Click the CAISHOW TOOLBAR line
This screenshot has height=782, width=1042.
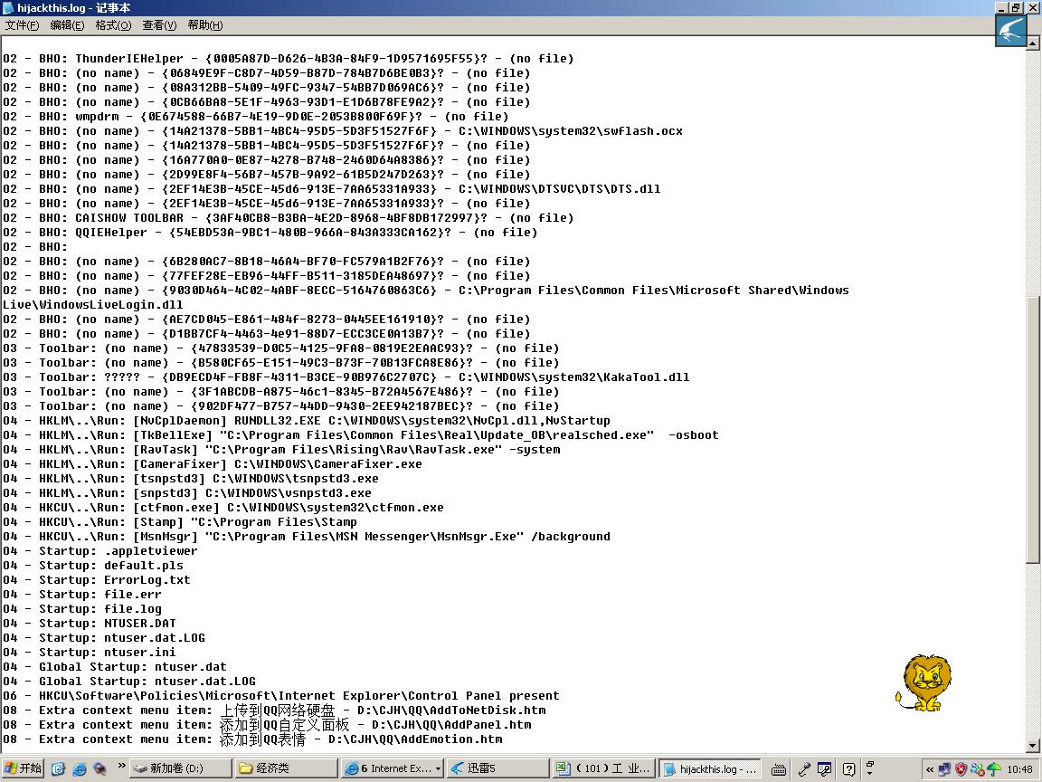[x=289, y=218]
